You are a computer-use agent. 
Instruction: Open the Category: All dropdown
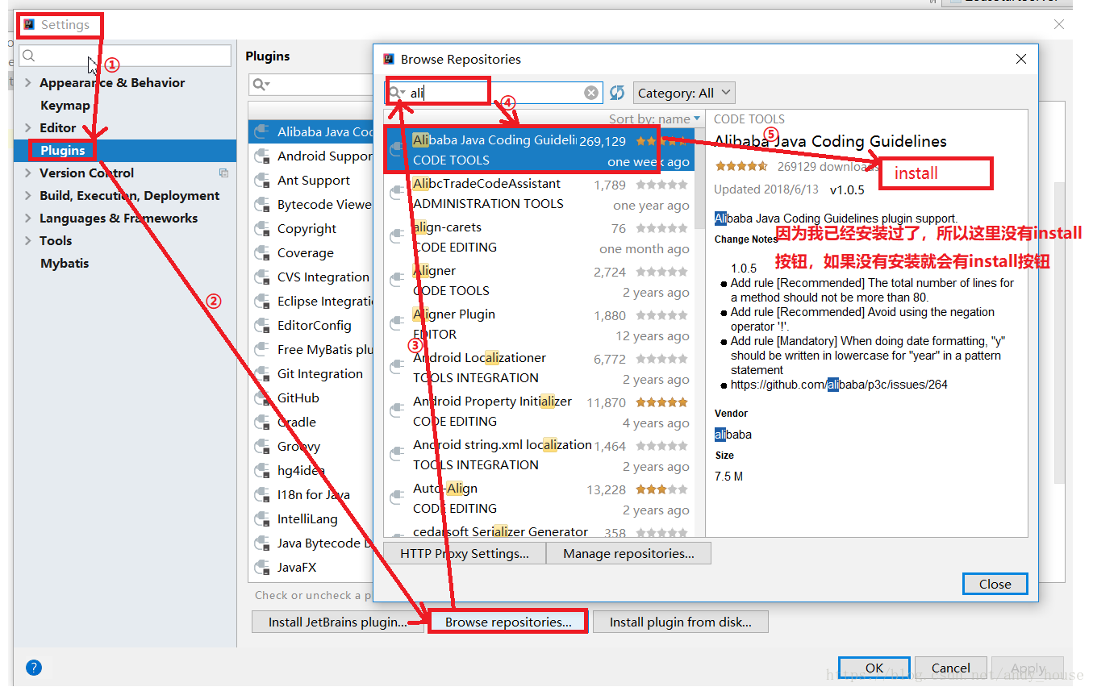684,93
